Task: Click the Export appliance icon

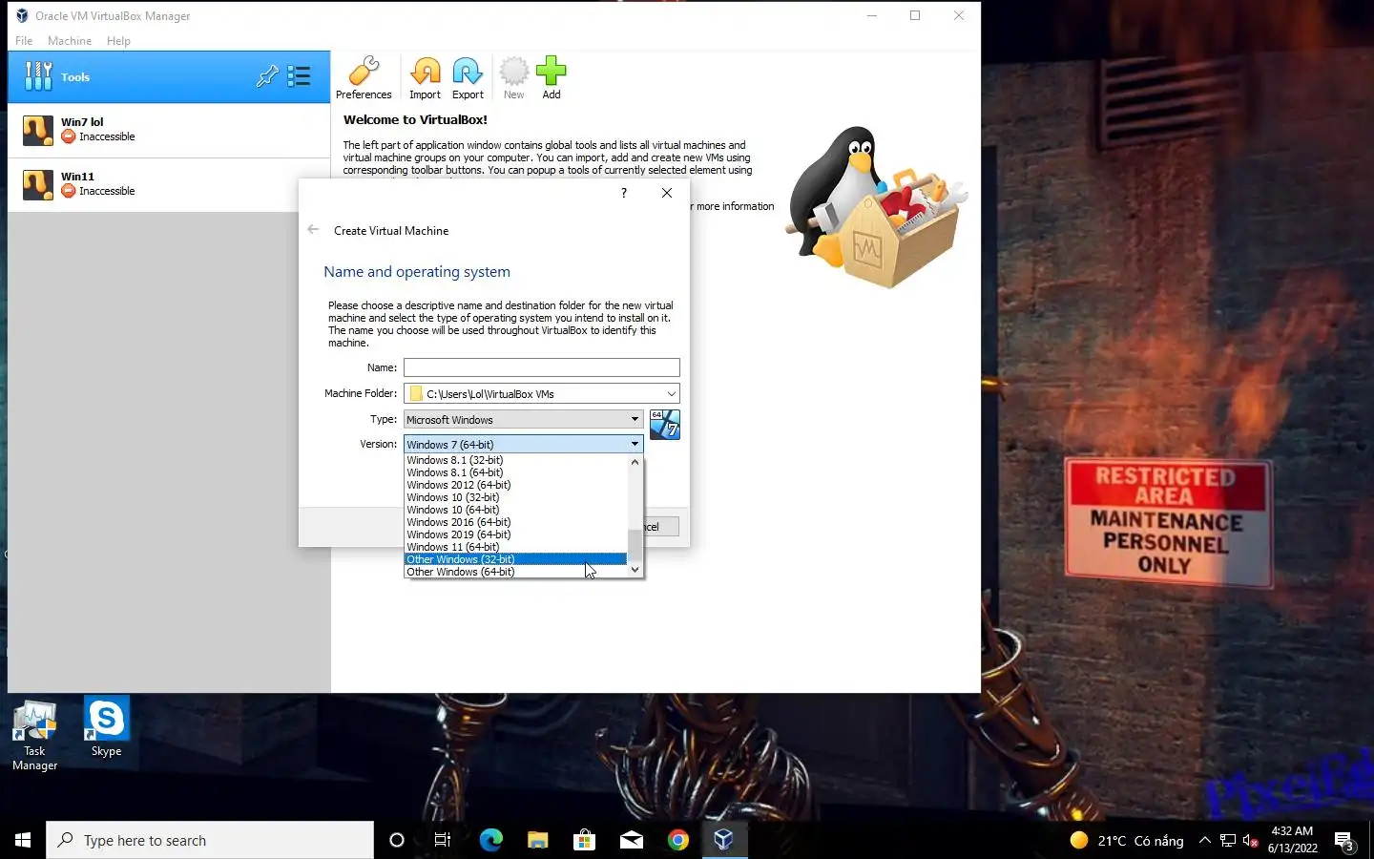Action: pos(468,78)
